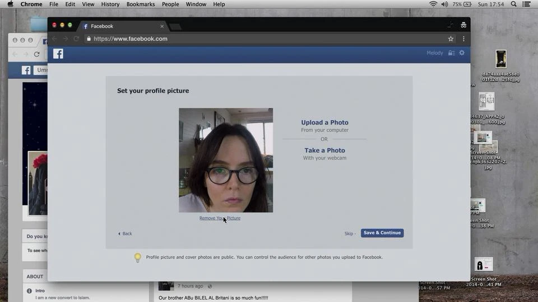The width and height of the screenshot is (538, 302).
Task: Open the File menu
Action: coord(54,4)
